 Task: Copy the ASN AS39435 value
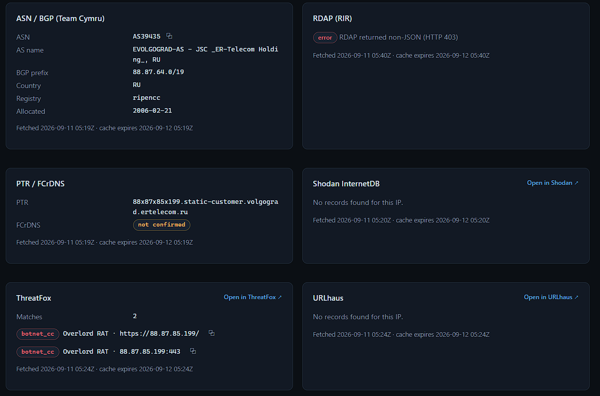pos(169,36)
